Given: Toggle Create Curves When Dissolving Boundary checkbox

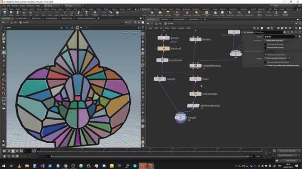Looking at the screenshot, I should click(x=265, y=66).
